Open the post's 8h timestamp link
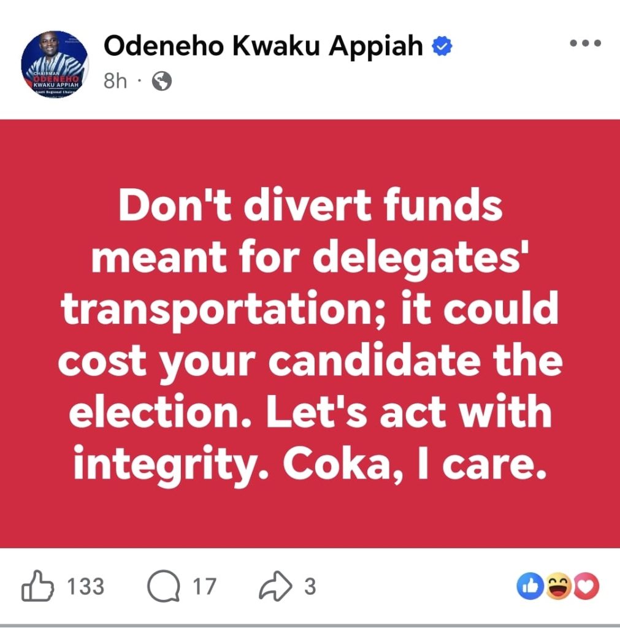Image resolution: width=620 pixels, height=628 pixels. pyautogui.click(x=115, y=81)
